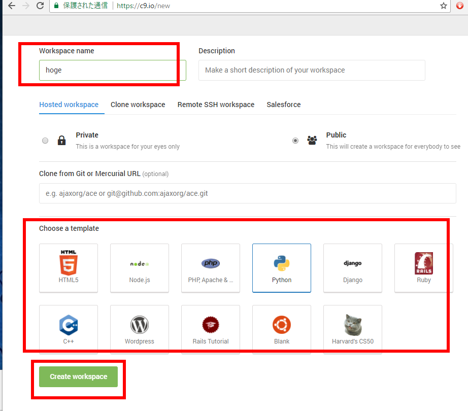Choose the Blank Ubuntu template
The image size is (468, 411).
(x=281, y=329)
